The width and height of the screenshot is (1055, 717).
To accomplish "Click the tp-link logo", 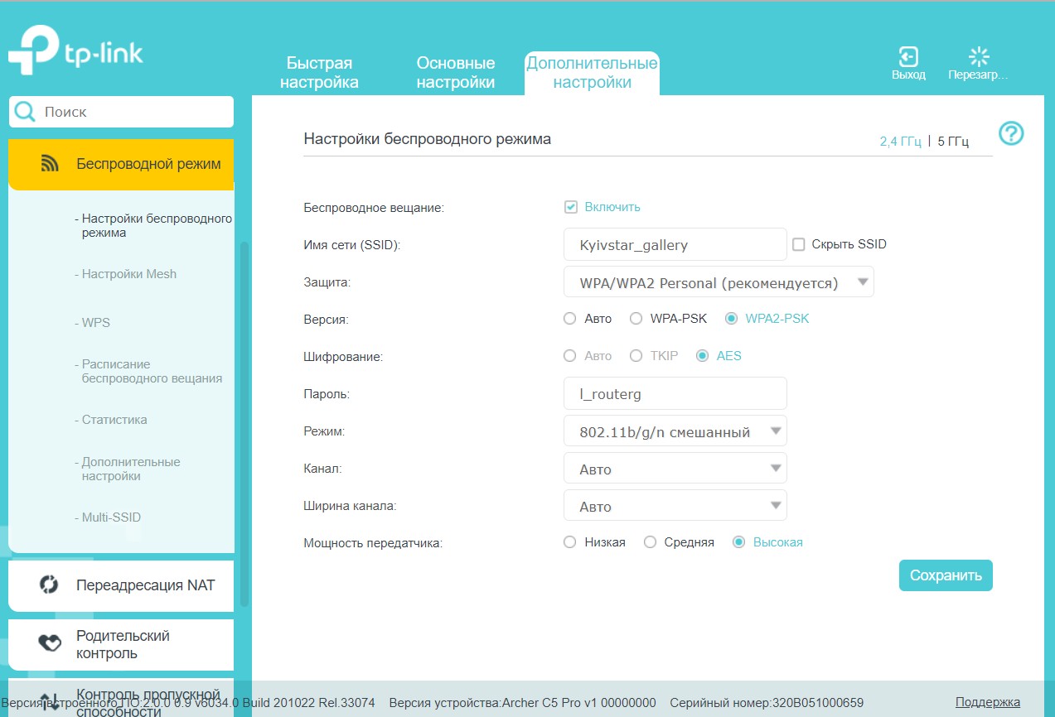I will coord(75,53).
